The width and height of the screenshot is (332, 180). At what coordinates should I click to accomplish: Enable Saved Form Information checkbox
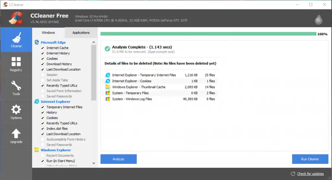click(42, 91)
